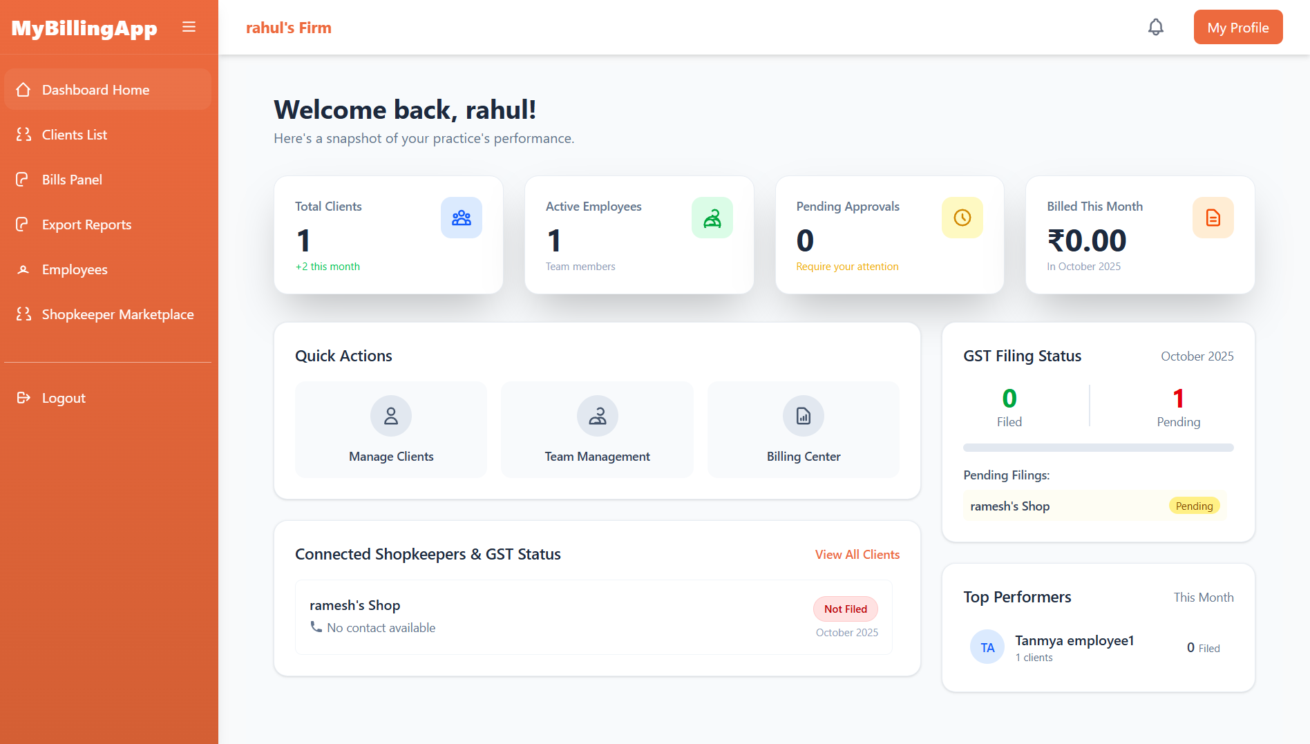Image resolution: width=1310 pixels, height=744 pixels.
Task: Click the GST filing progress bar
Action: [1098, 448]
